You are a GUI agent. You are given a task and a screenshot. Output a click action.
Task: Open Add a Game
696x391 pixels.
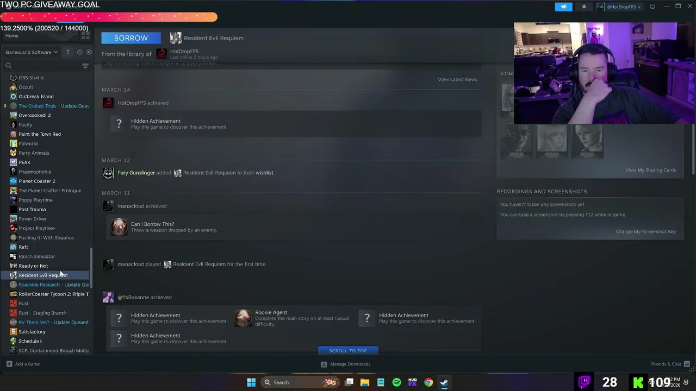point(23,364)
